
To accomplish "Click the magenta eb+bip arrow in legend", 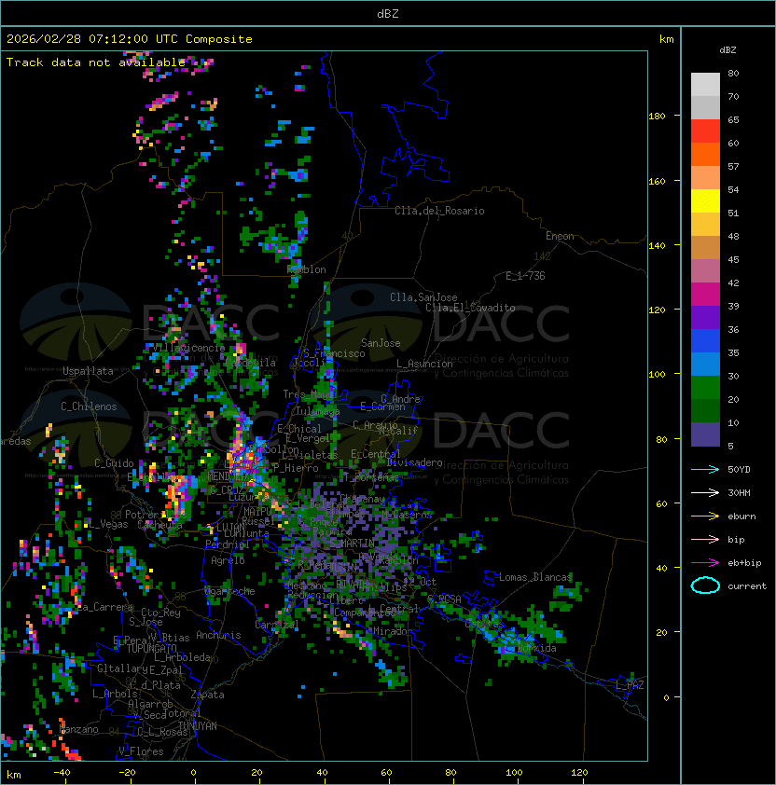I will click(x=705, y=563).
